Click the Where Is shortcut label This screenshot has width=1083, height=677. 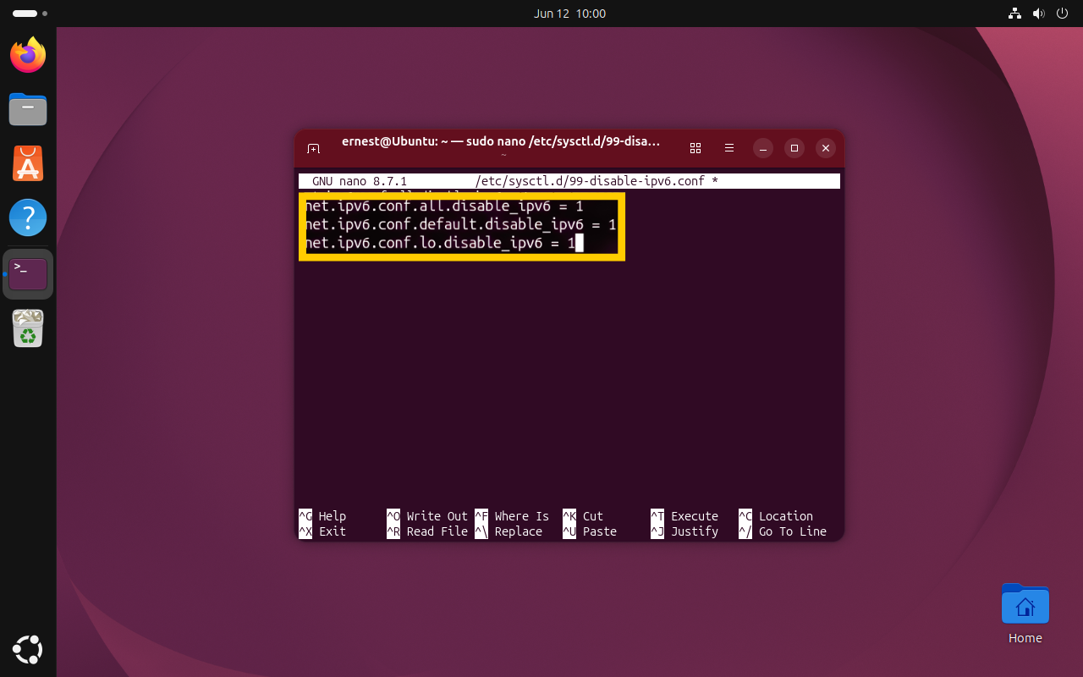(x=522, y=516)
